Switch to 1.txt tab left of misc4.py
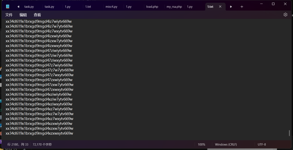 pyautogui.click(x=88, y=7)
